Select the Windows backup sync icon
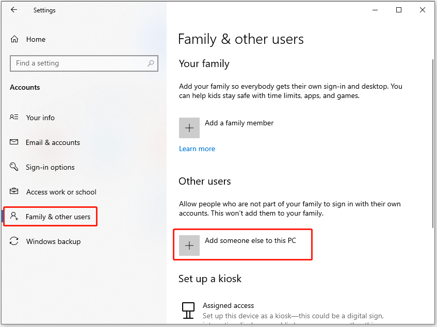The width and height of the screenshot is (437, 327). [14, 241]
